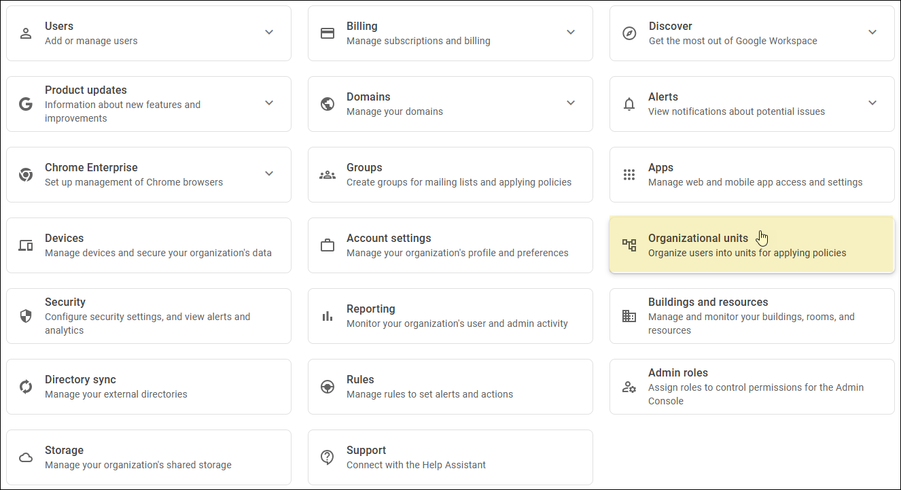Expand the Billing card chevron
Screen dimensions: 901x490
[x=571, y=32]
